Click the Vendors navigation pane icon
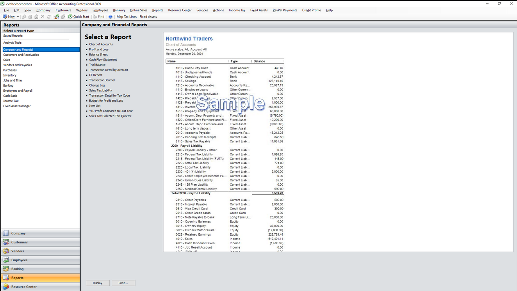The width and height of the screenshot is (517, 291). (x=6, y=251)
